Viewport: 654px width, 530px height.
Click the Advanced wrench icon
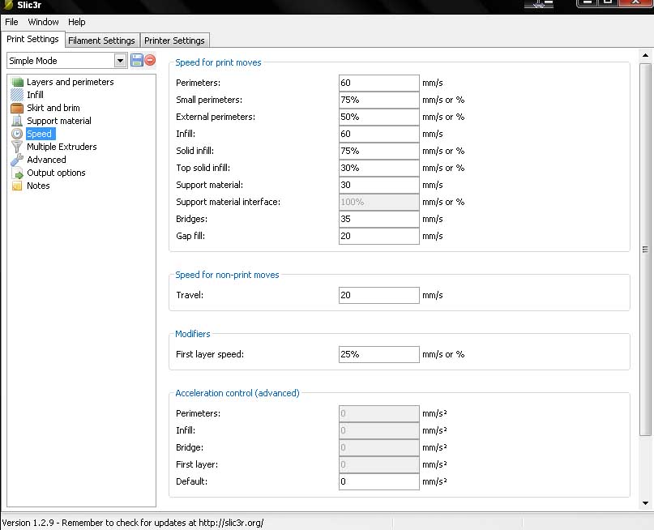click(17, 160)
